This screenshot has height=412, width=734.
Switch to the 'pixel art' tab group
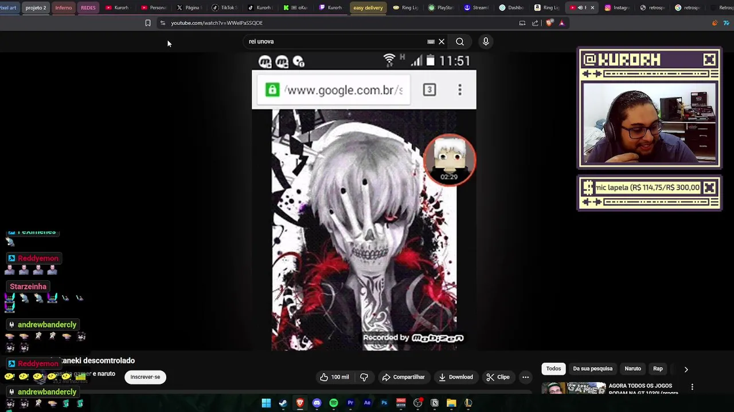9,7
